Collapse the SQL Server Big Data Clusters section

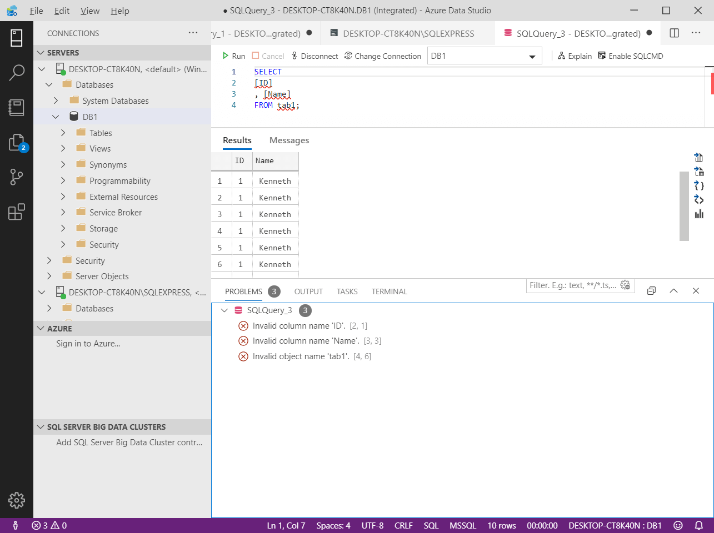tap(122, 427)
